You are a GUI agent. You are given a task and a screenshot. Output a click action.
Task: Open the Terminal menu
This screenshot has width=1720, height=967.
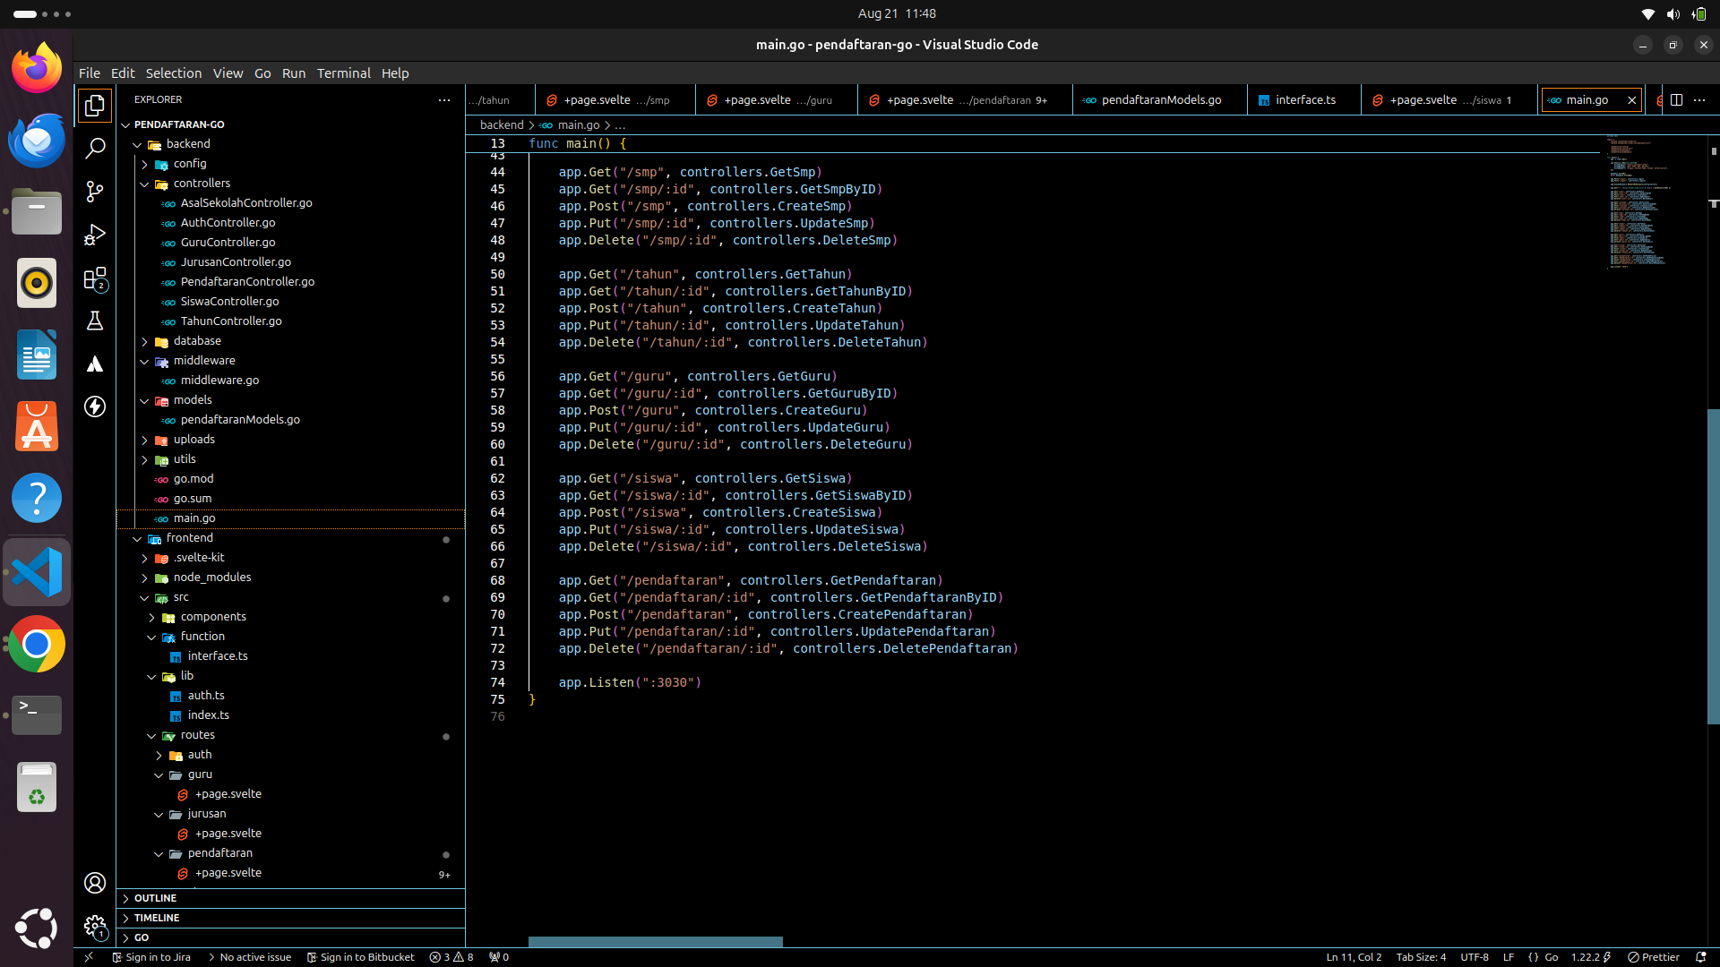pos(343,73)
